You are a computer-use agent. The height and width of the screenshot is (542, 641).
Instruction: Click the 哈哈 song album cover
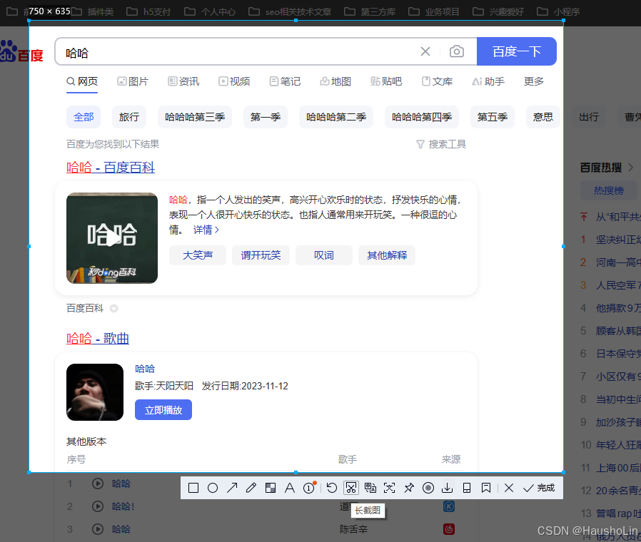pos(95,392)
